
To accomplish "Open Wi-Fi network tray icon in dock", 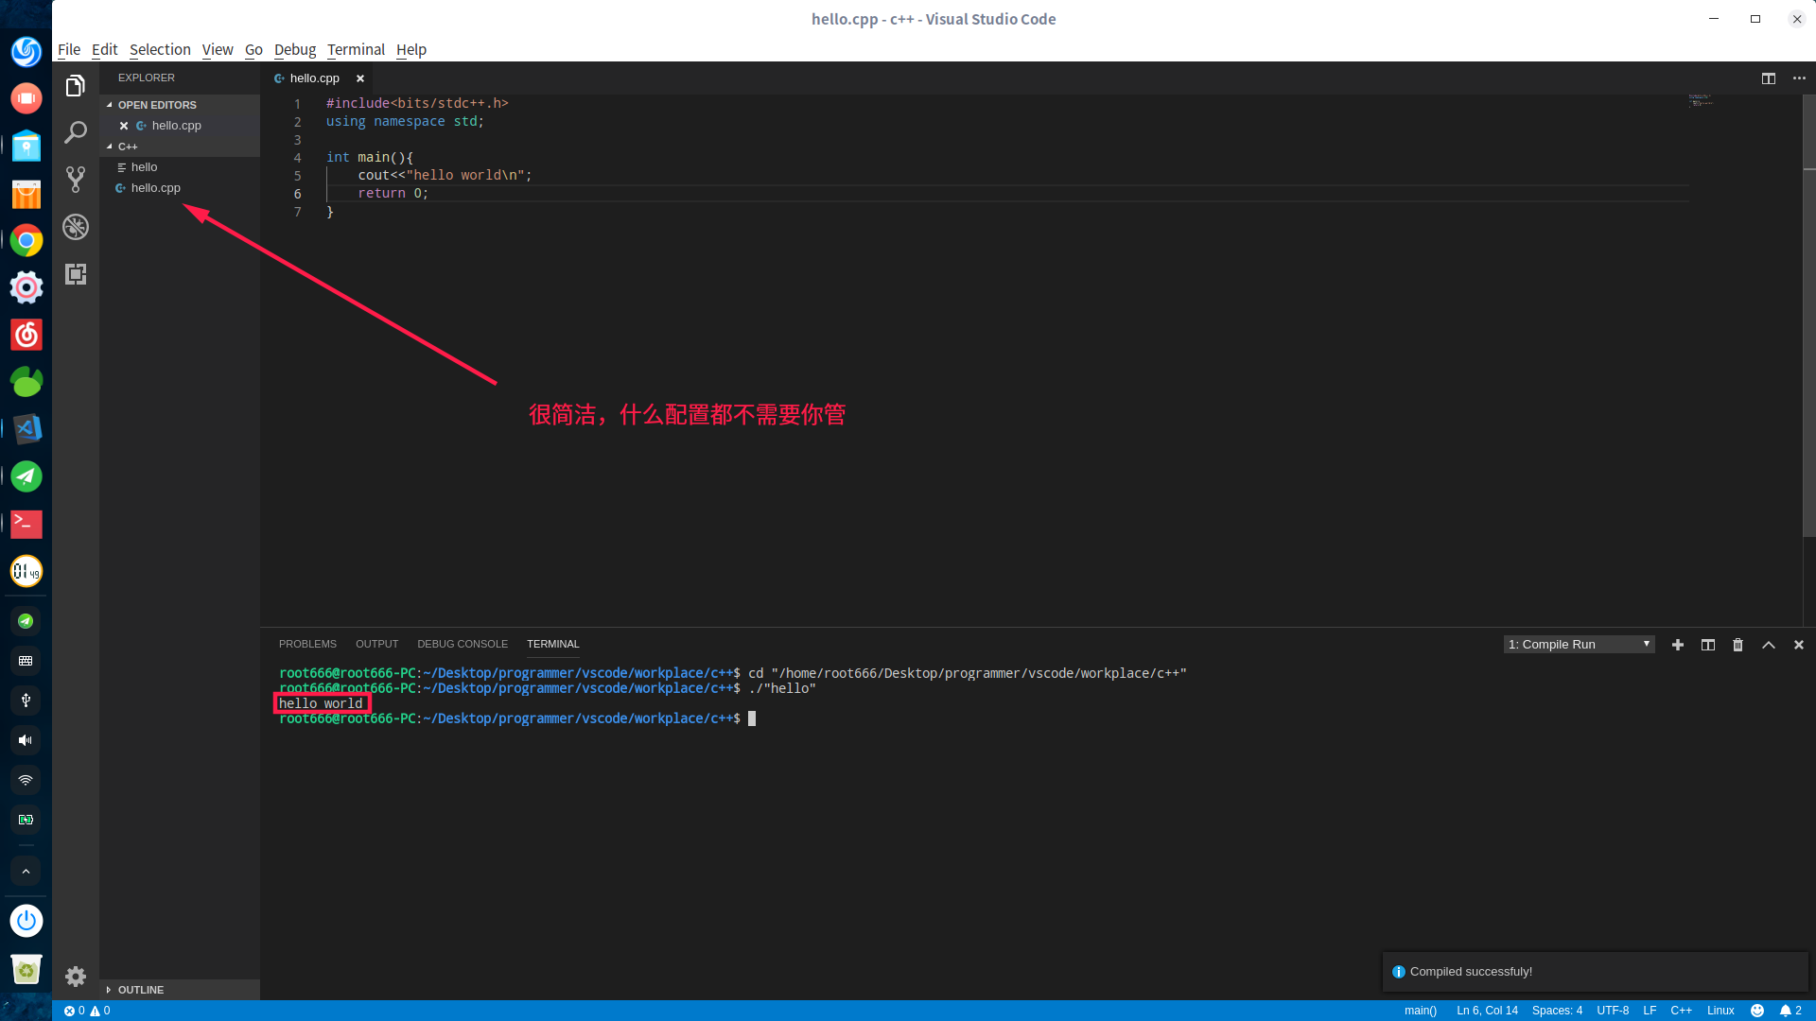I will click(x=26, y=780).
